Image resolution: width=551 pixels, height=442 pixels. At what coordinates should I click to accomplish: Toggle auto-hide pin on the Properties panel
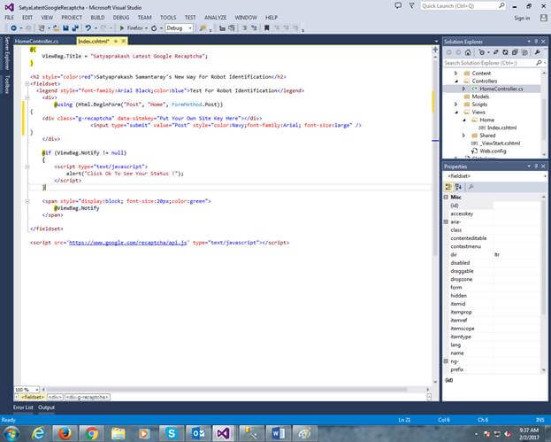click(x=535, y=167)
